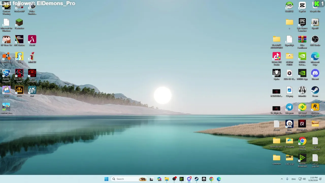
Task: Open the D7rz Familiarer WinRAR archive
Action: 302,42
